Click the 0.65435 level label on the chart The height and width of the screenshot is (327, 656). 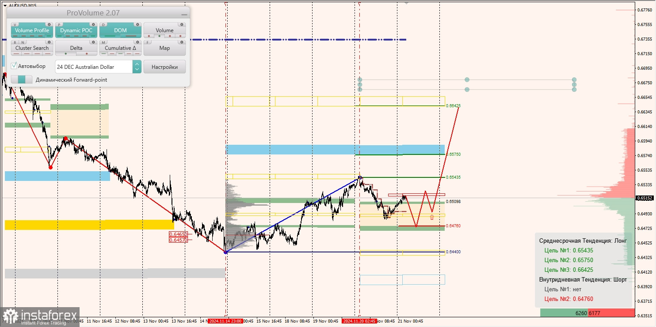coord(454,177)
